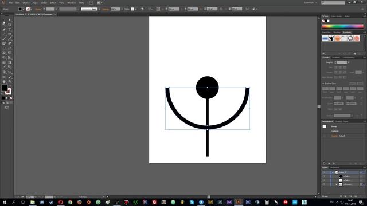367x206 pixels.
Task: Toggle visibility of the Group sublayer
Action: (324, 184)
